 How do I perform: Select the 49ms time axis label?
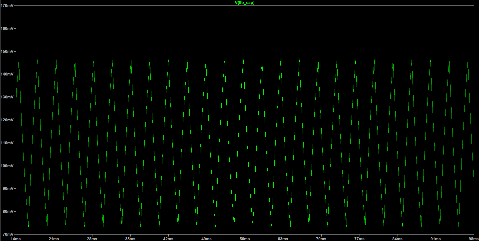tap(207, 239)
